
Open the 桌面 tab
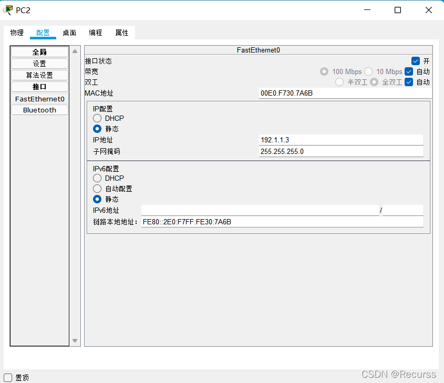[x=69, y=33]
